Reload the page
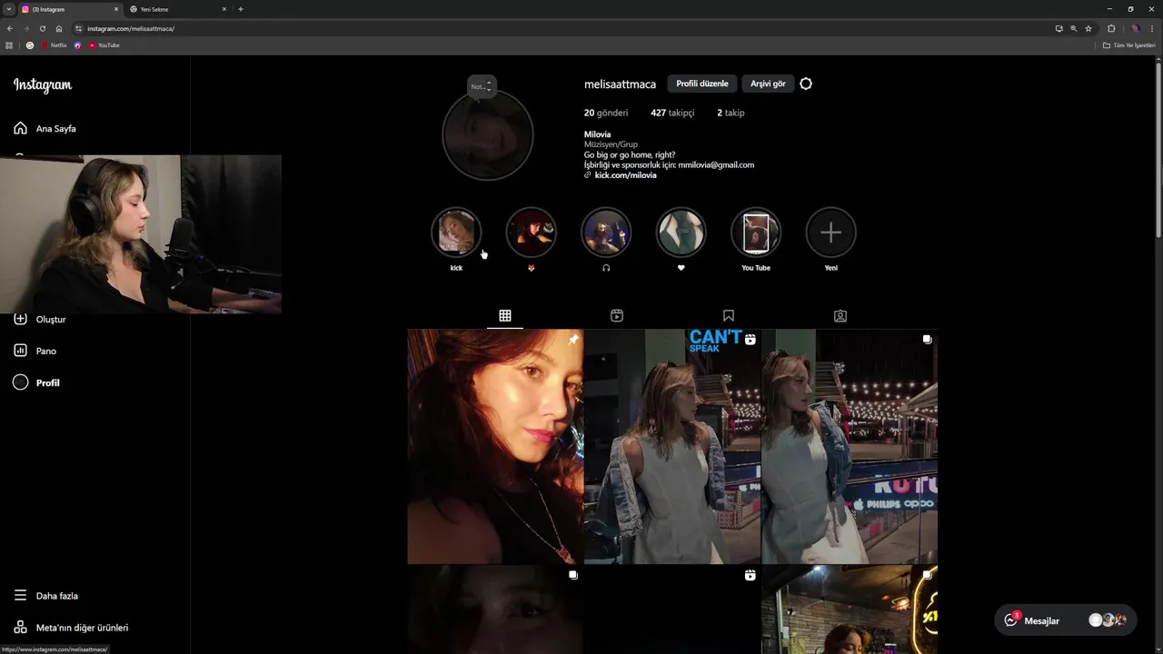Image resolution: width=1163 pixels, height=654 pixels. (x=42, y=28)
